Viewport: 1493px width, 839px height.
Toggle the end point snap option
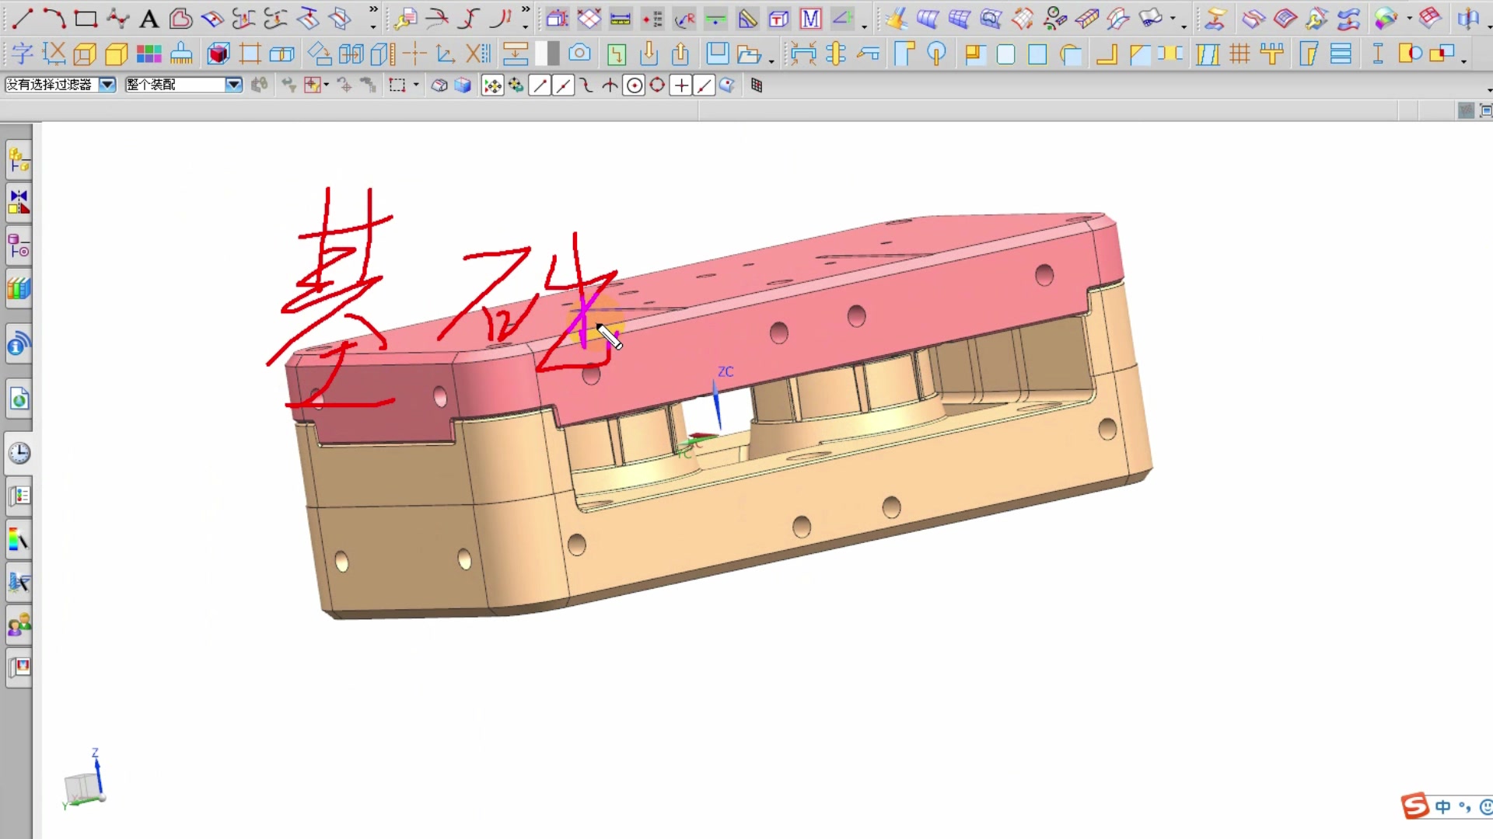540,85
